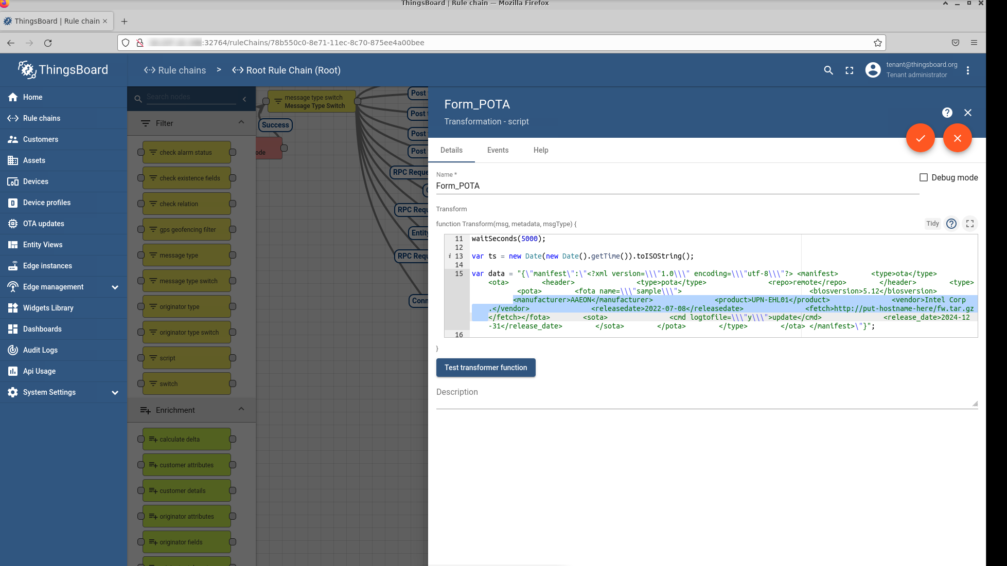1007x566 pixels.
Task: Open the script help icon beside Tidy
Action: click(951, 224)
